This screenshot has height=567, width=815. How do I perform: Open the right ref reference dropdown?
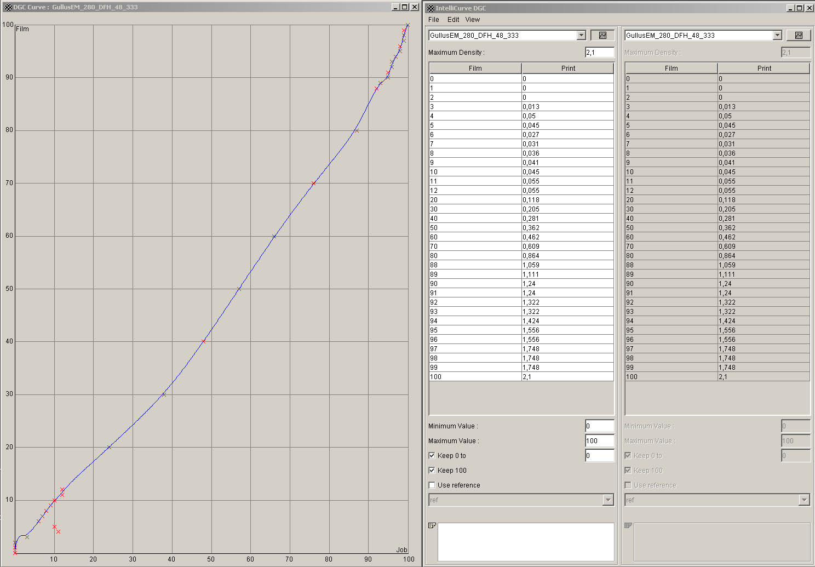click(804, 500)
